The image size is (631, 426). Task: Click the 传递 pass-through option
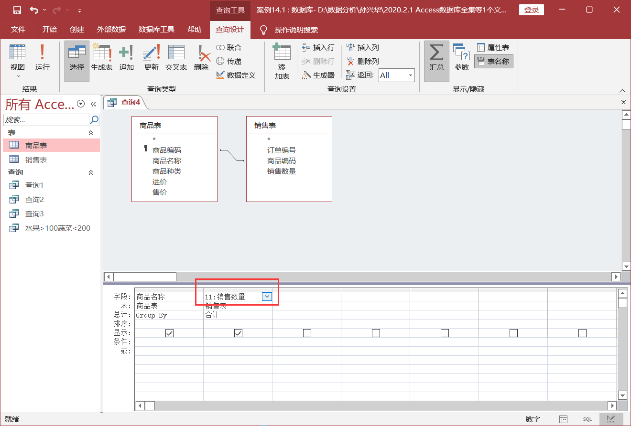click(229, 61)
